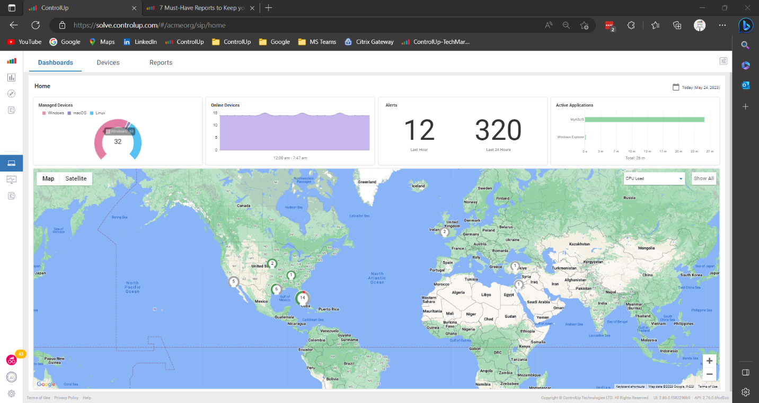Image resolution: width=759 pixels, height=403 pixels.
Task: Switch the map view to Map
Action: click(48, 178)
